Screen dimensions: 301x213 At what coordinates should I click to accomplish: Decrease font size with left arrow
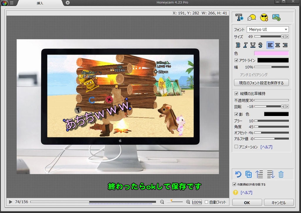[283, 36]
